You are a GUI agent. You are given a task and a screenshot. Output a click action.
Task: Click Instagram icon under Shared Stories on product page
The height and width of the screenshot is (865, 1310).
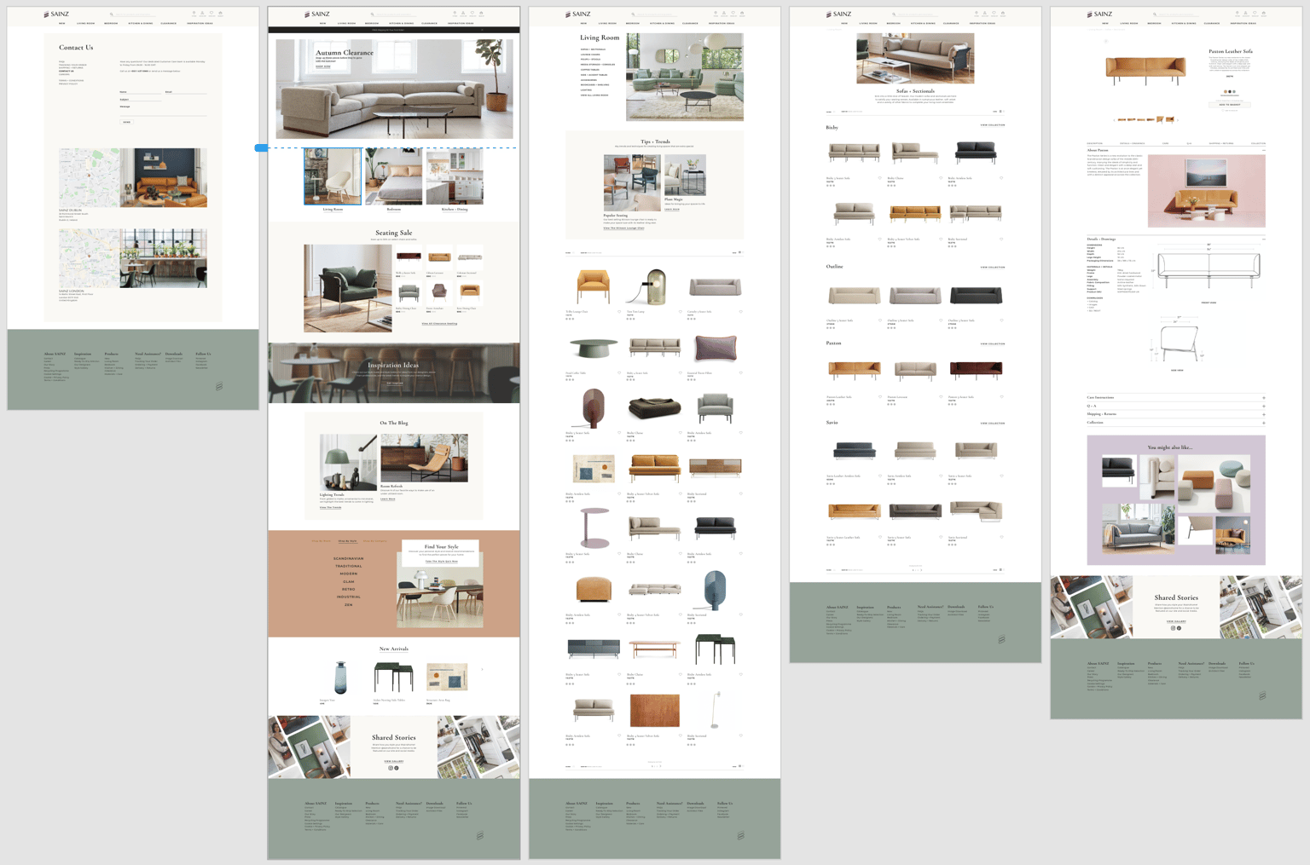1173,628
